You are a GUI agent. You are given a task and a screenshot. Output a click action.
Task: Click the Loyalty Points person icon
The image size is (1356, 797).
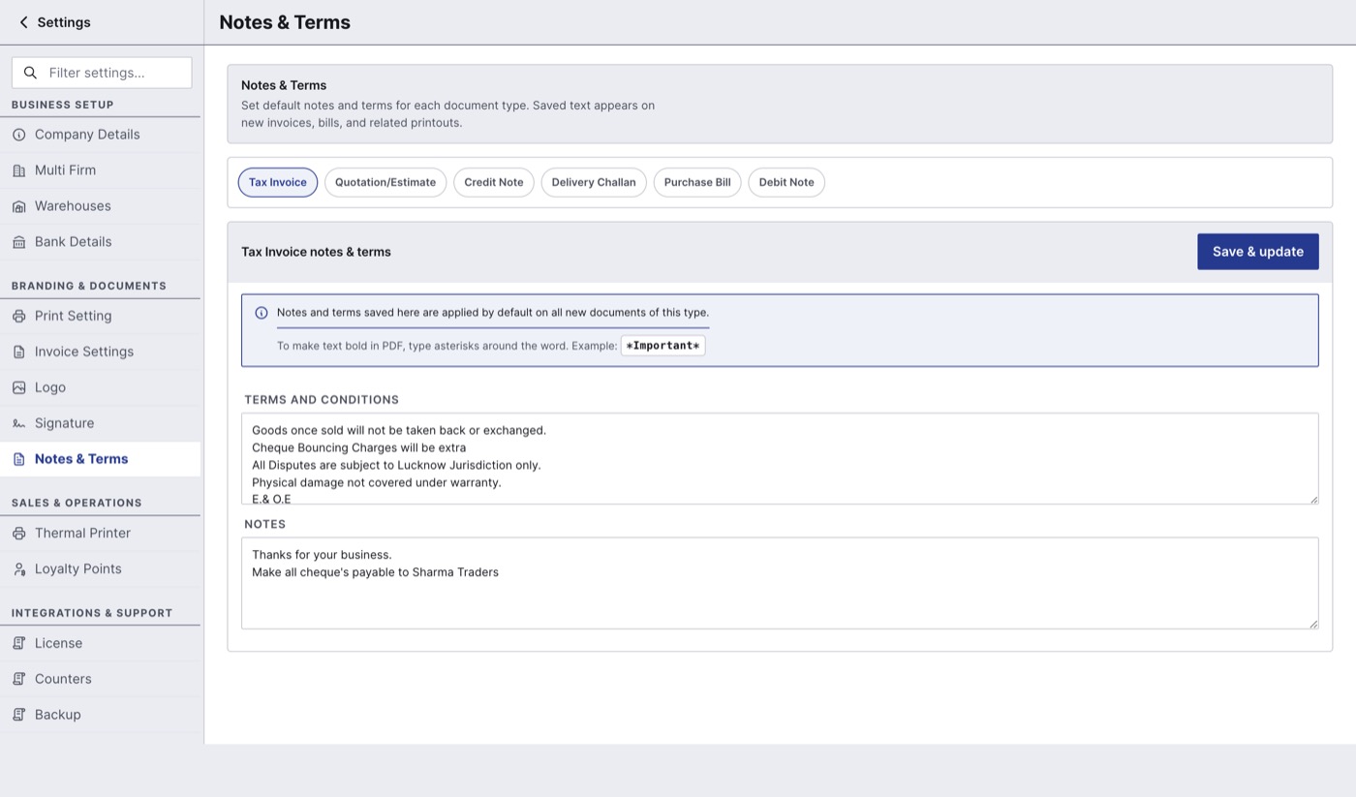[x=18, y=569]
